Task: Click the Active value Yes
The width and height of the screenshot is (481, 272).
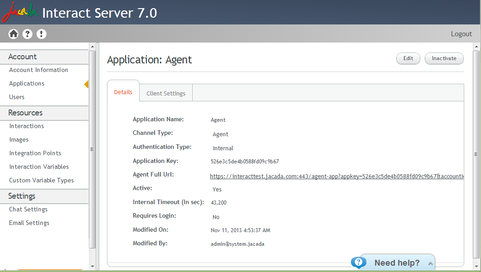Action: (217, 189)
